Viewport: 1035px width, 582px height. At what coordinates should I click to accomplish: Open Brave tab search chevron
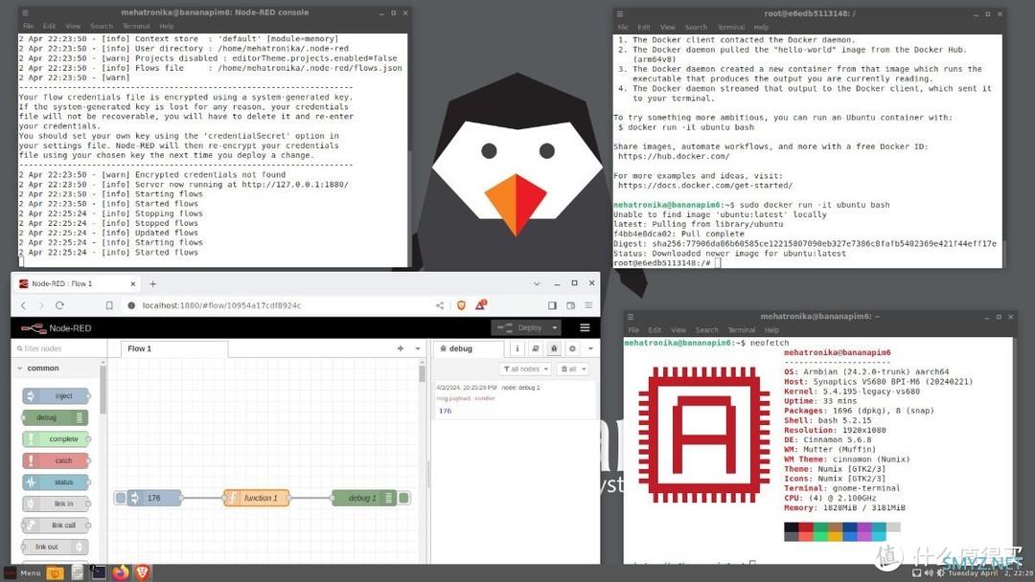pos(537,283)
